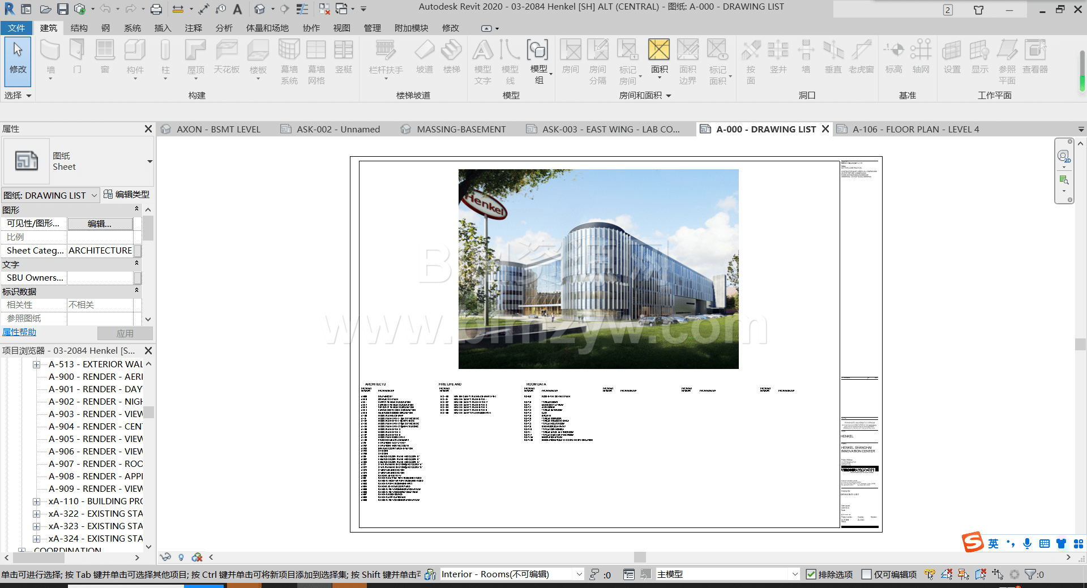This screenshot has width=1087, height=588.
Task: Select the 天花板 Ceiling tool
Action: pos(226,58)
